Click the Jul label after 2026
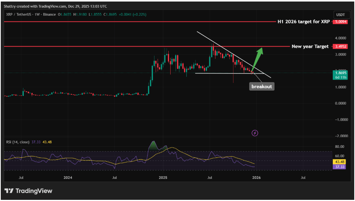The image size is (355, 201). (x=303, y=178)
